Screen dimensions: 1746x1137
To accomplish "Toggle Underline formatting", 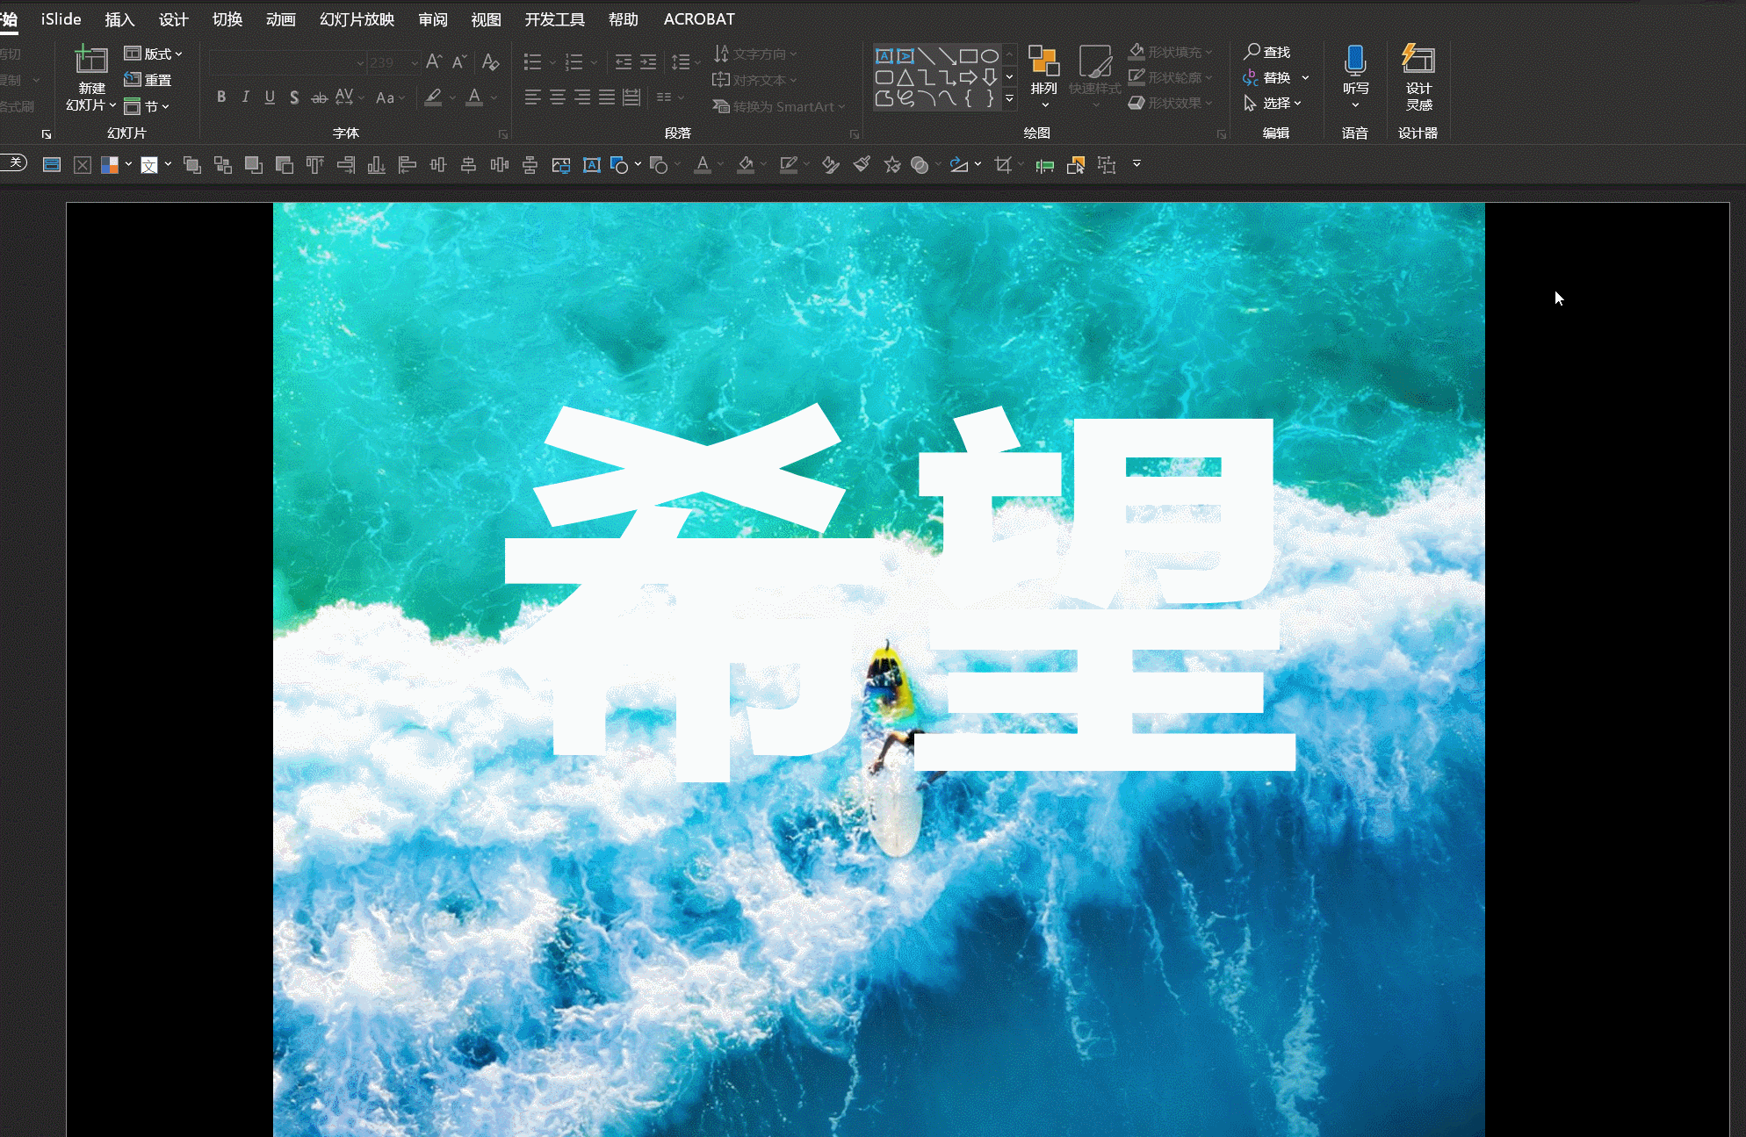I will coord(270,97).
